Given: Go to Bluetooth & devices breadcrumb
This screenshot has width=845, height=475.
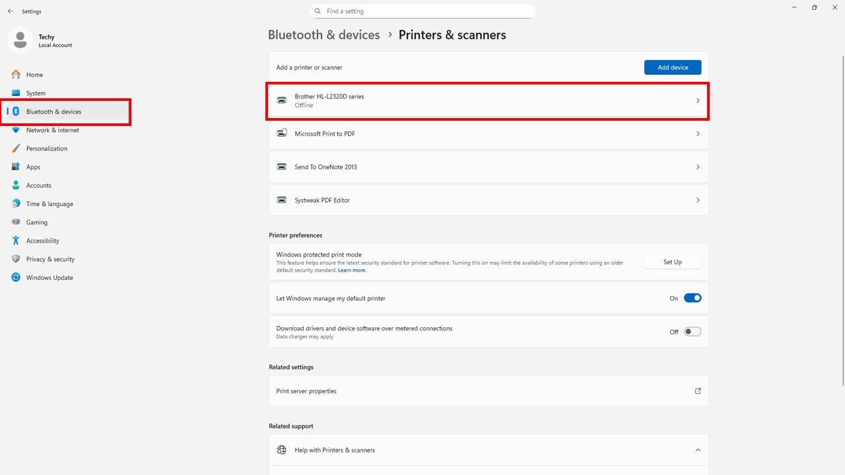Looking at the screenshot, I should click(323, 35).
